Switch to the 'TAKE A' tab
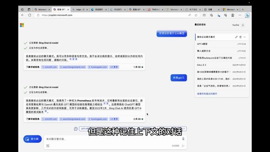Viewport: 270px width, 152px height. pyautogui.click(x=156, y=9)
